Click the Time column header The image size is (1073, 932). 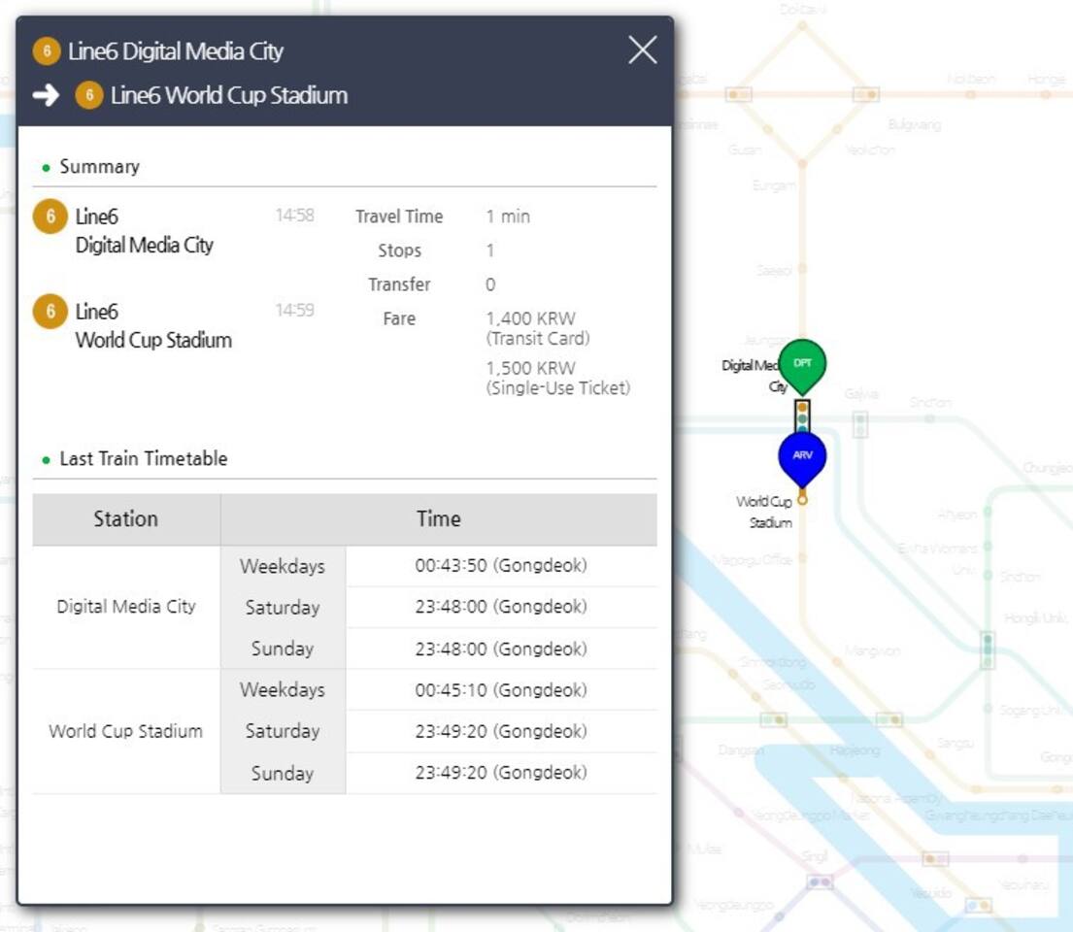click(x=438, y=519)
